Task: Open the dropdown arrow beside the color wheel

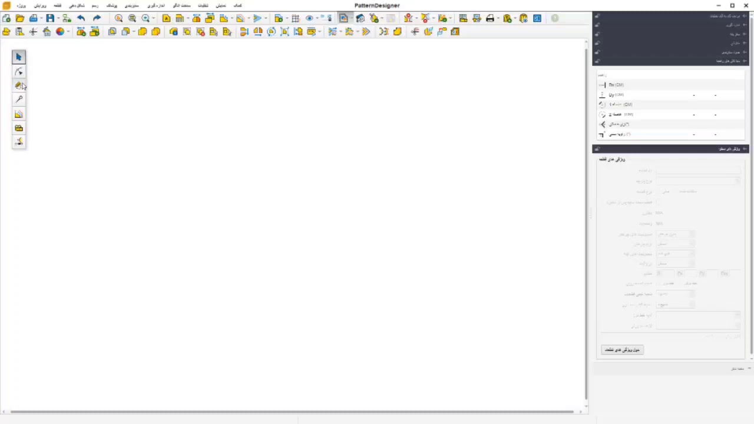Action: (x=68, y=32)
